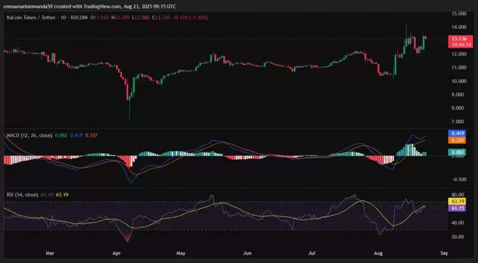Screen dimensions: 478x263
Task: Click the Mar label on time axis
Action: 50,253
